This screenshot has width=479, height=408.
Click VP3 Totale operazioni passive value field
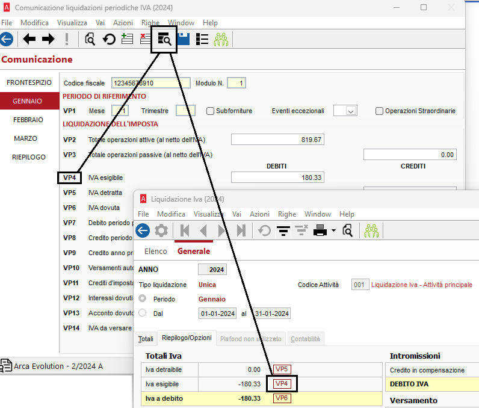[410, 155]
